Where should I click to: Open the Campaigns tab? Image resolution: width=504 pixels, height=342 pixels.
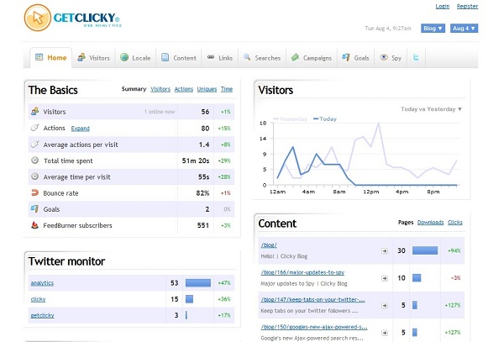(312, 58)
